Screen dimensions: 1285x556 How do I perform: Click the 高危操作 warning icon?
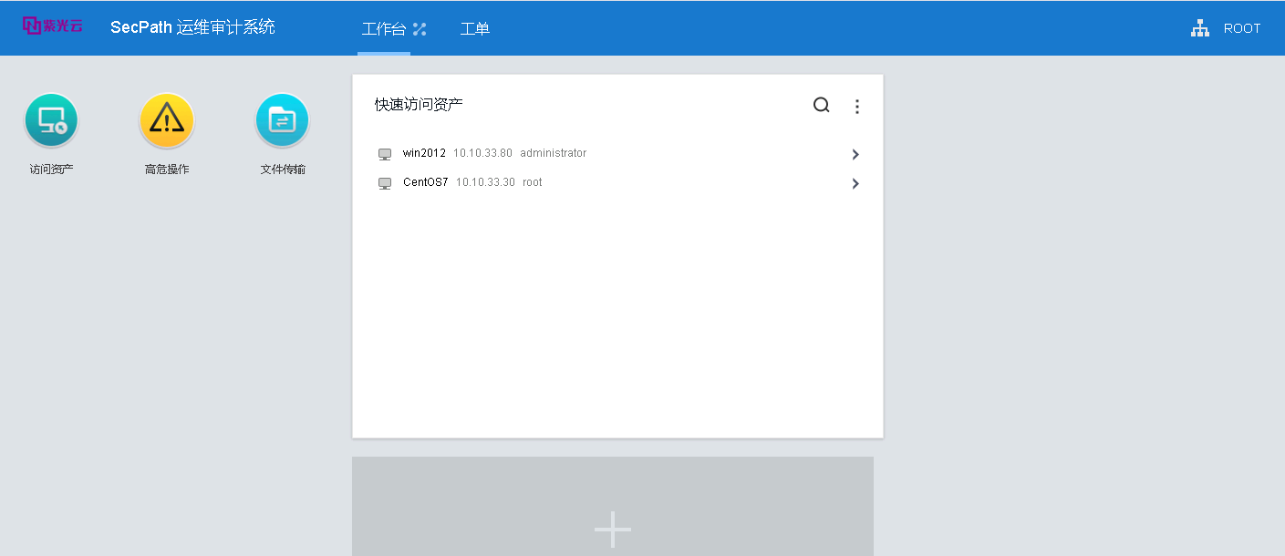point(167,120)
